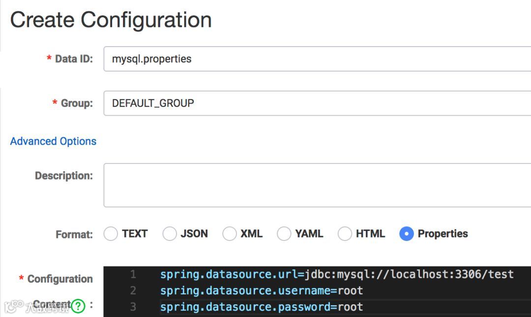Click line number 2 in editor gutter
Viewport: 531px width, 317px height.
pyautogui.click(x=133, y=291)
